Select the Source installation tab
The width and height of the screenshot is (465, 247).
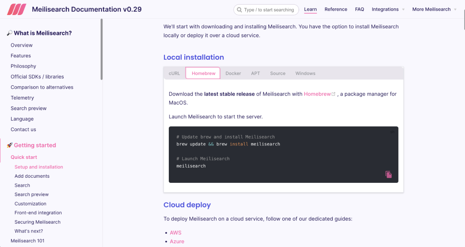tap(278, 73)
